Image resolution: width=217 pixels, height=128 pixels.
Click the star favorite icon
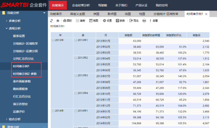(58, 21)
